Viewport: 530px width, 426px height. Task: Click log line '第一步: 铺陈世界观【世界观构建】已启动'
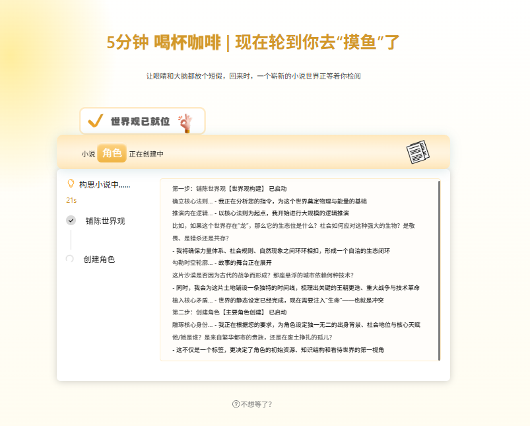pyautogui.click(x=230, y=189)
